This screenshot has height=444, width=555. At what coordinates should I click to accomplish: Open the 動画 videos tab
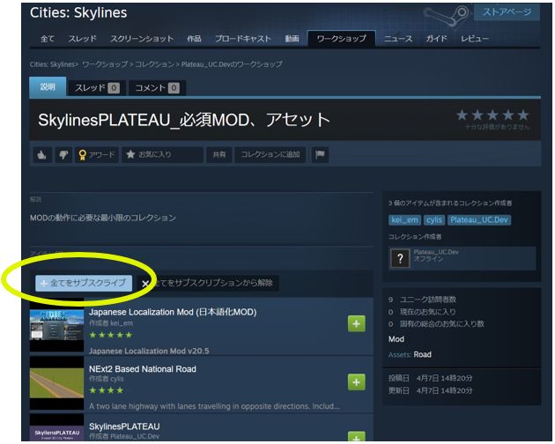pos(292,39)
